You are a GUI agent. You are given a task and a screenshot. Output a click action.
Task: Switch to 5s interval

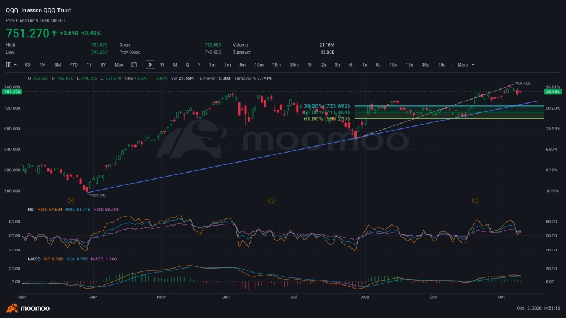point(379,65)
